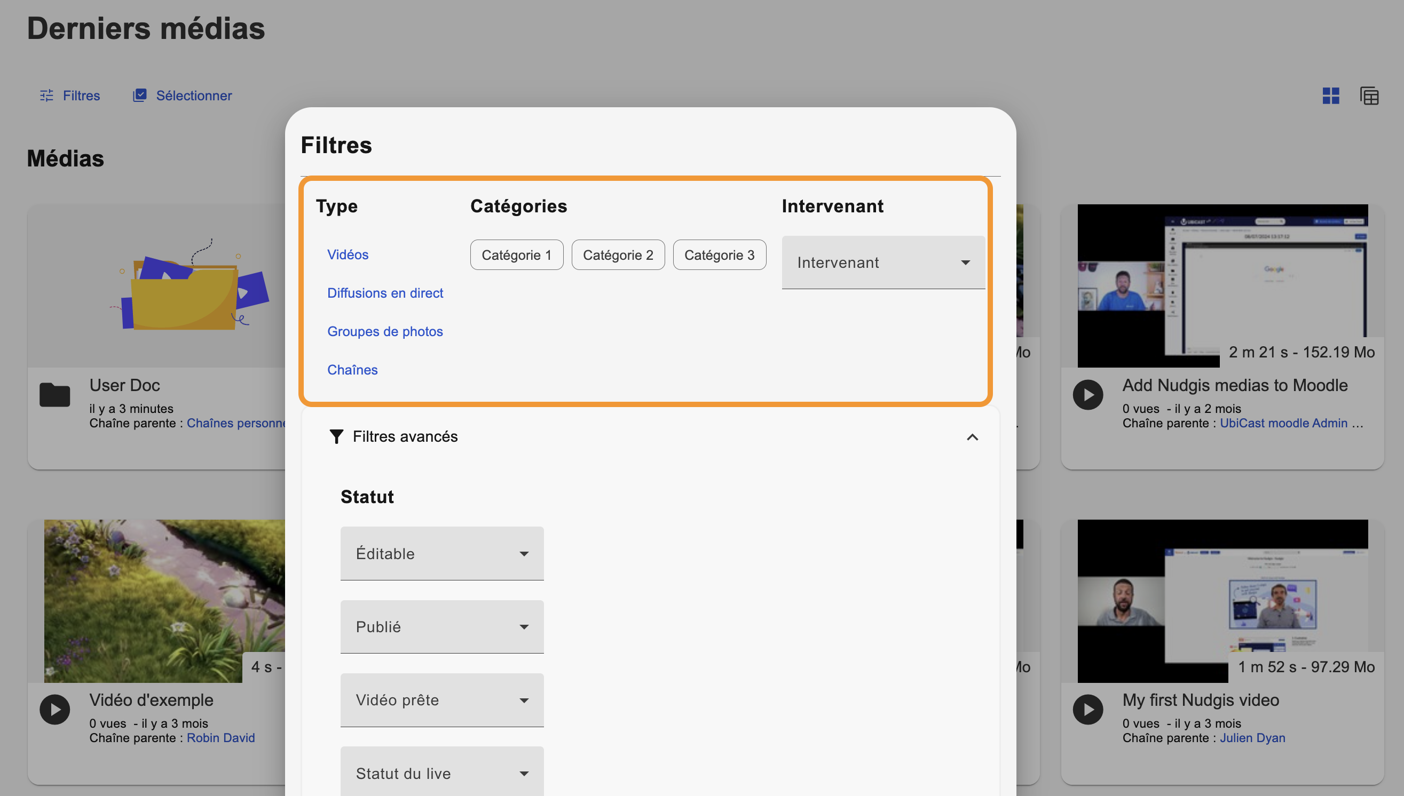1404x796 pixels.
Task: Follow the Robin David parent channel link
Action: [x=221, y=738]
